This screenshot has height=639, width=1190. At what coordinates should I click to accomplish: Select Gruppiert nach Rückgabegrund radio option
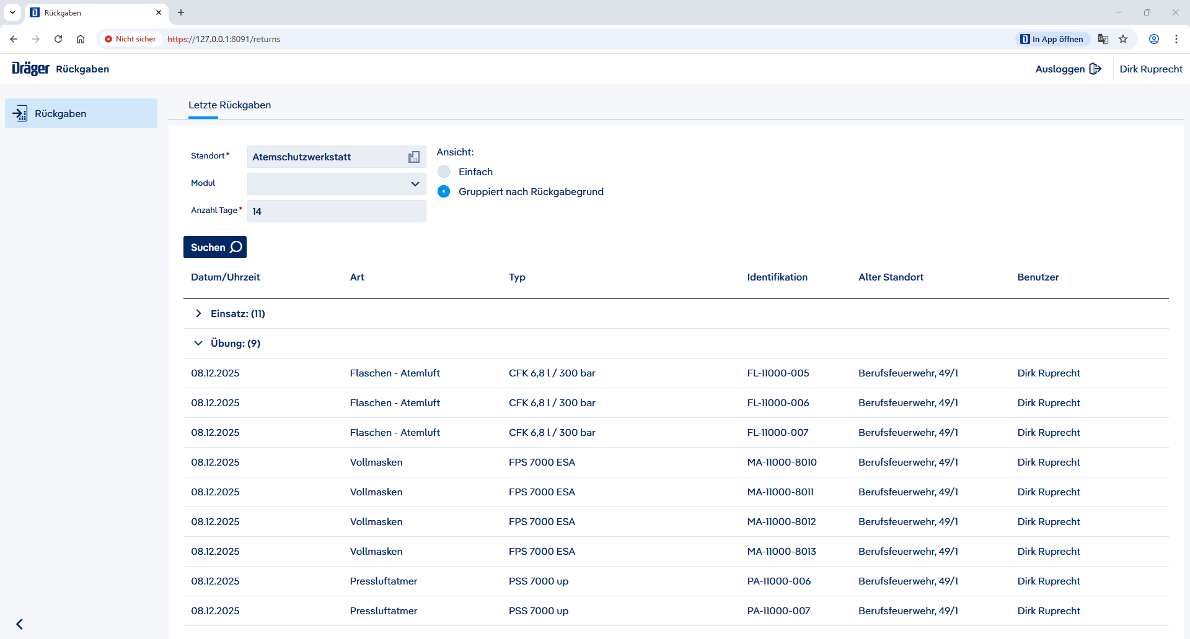(444, 192)
